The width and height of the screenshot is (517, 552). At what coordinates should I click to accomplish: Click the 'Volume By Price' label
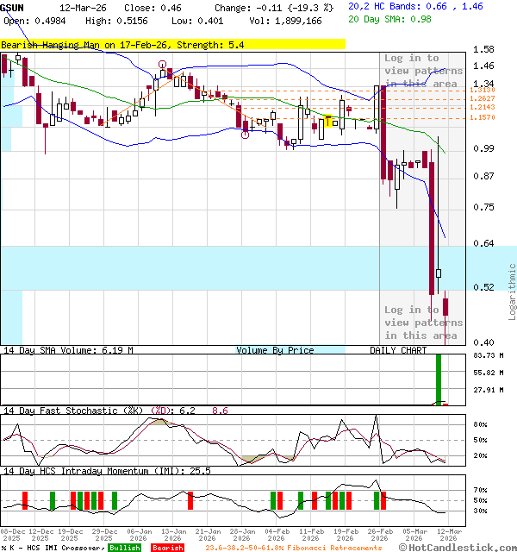point(275,350)
